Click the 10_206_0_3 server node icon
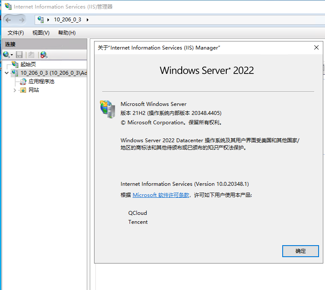Viewport: 325px width, 290px height. [x=15, y=73]
